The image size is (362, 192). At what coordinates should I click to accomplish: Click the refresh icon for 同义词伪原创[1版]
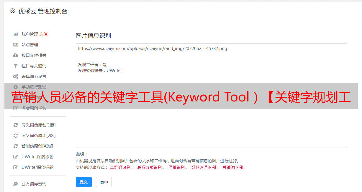[x=16, y=125]
